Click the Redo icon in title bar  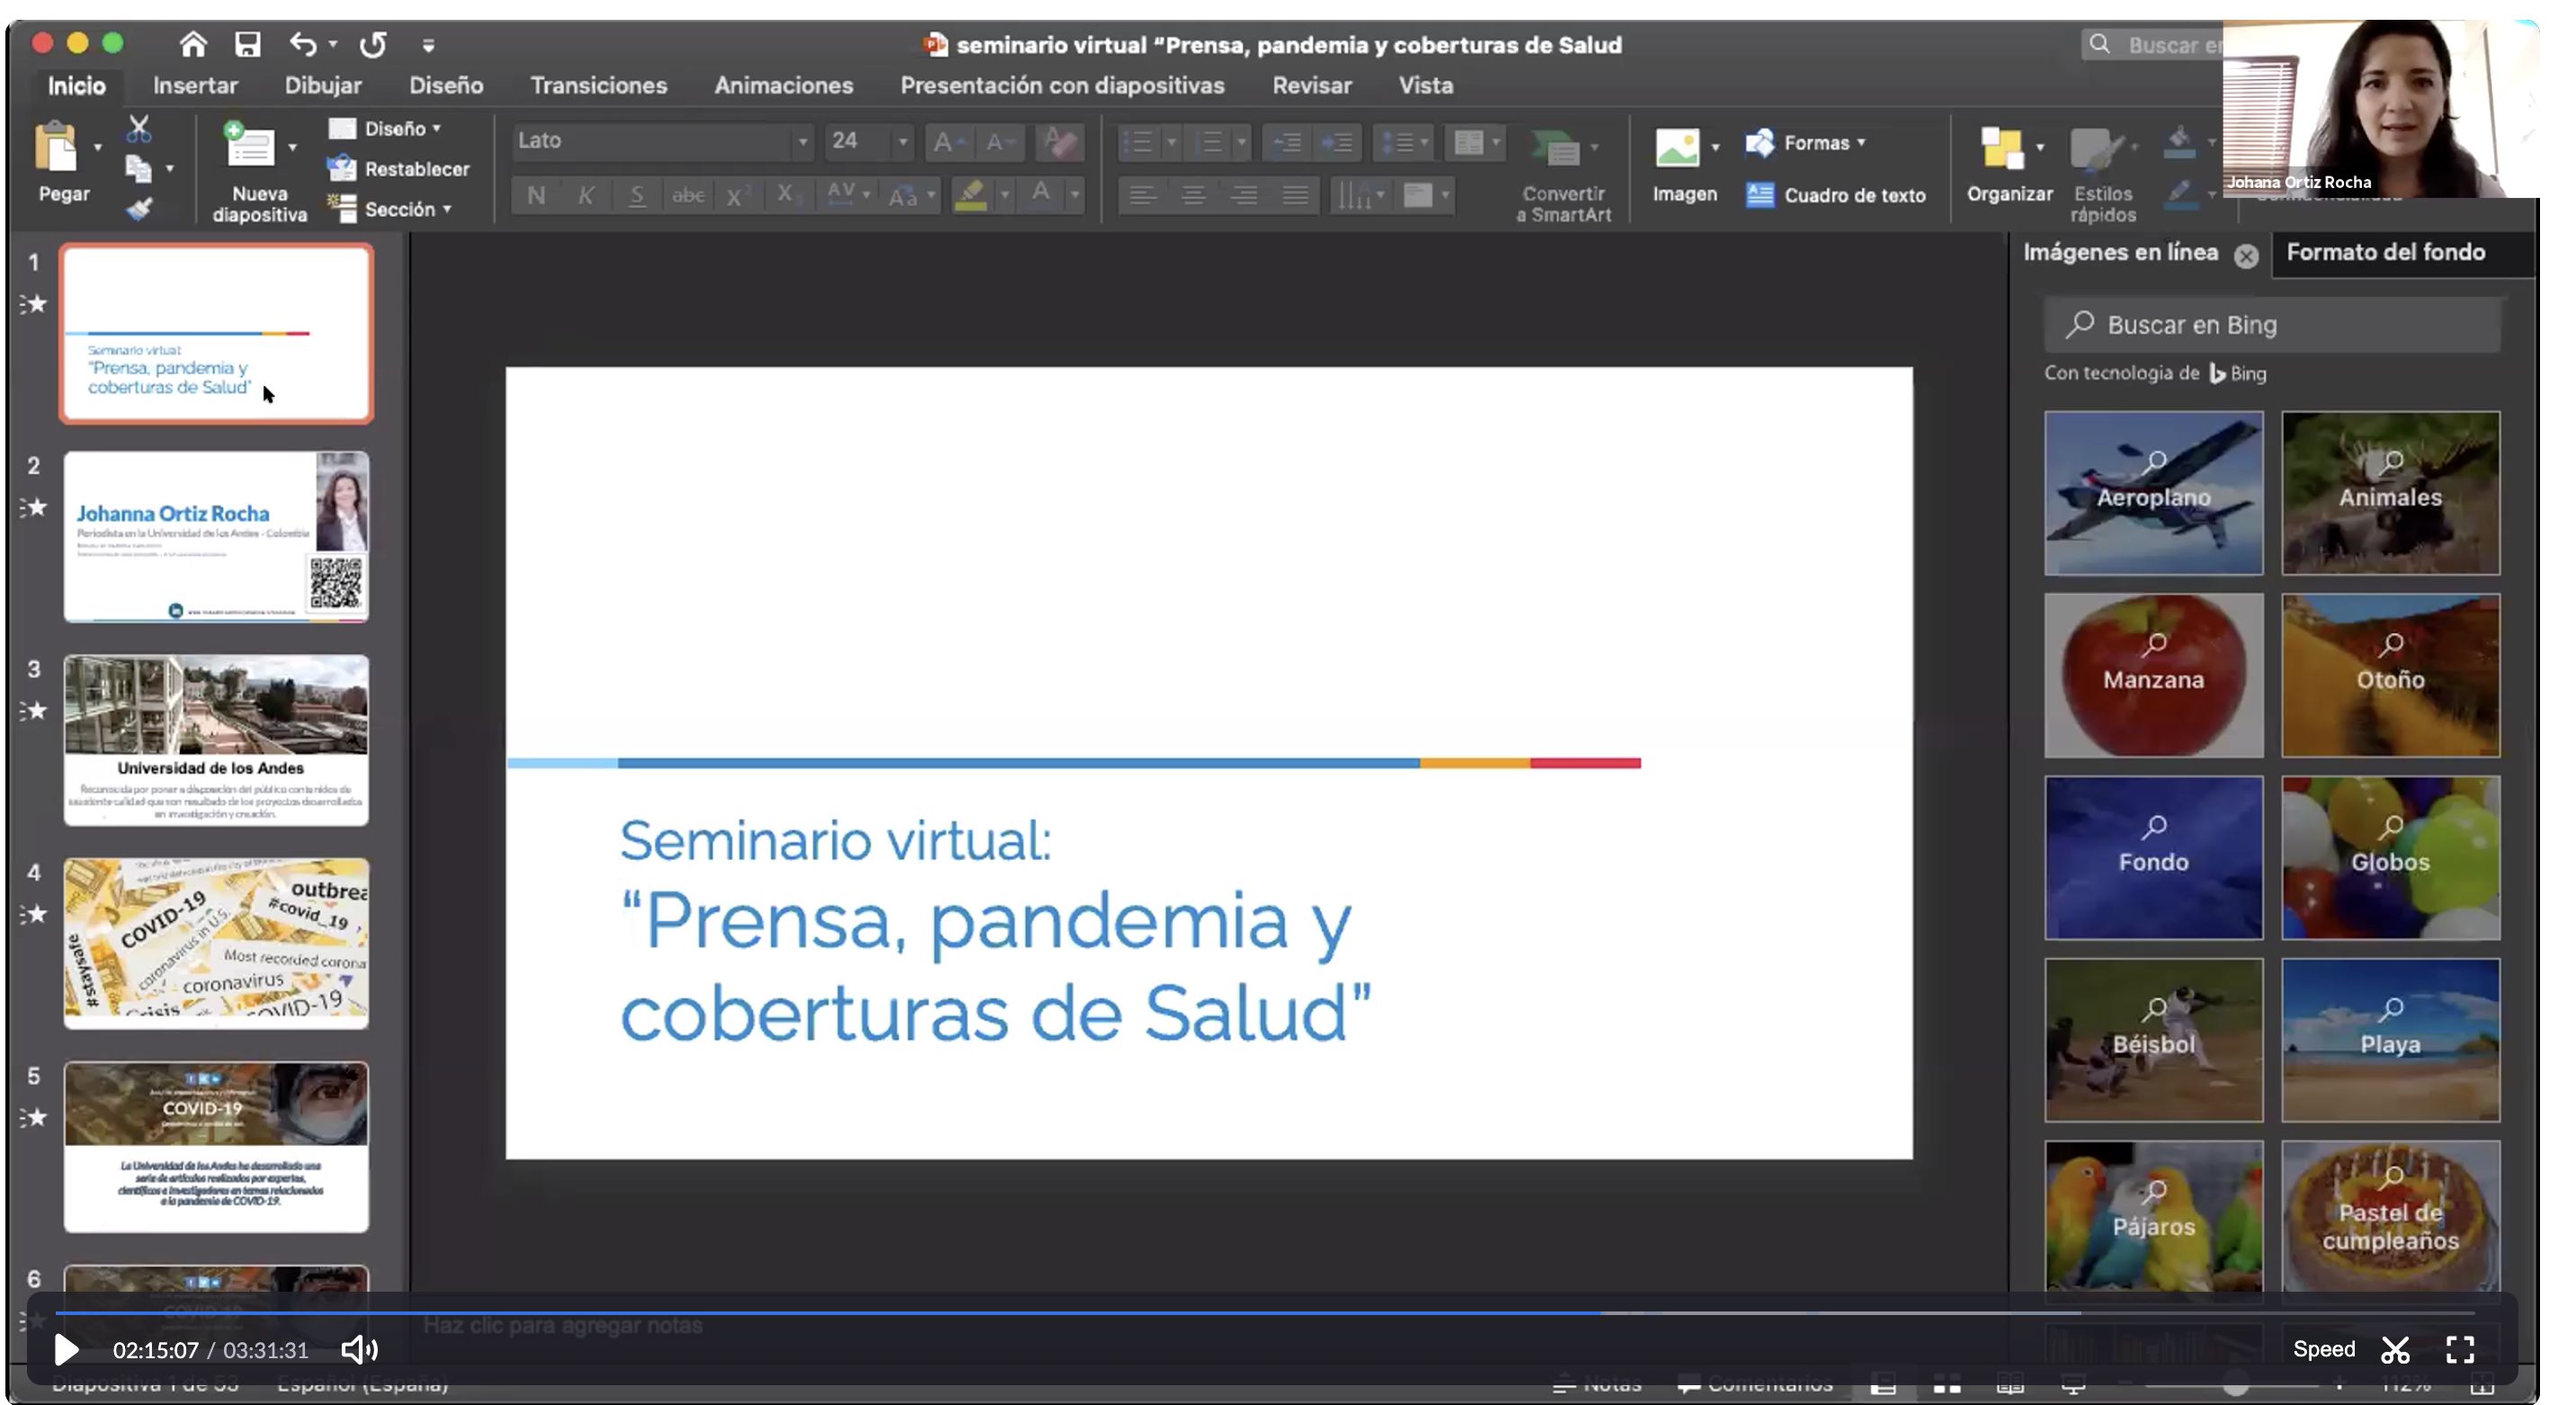373,44
